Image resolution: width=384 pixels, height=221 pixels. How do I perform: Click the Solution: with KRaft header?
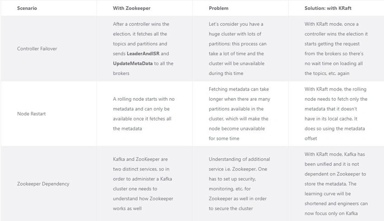(x=328, y=8)
